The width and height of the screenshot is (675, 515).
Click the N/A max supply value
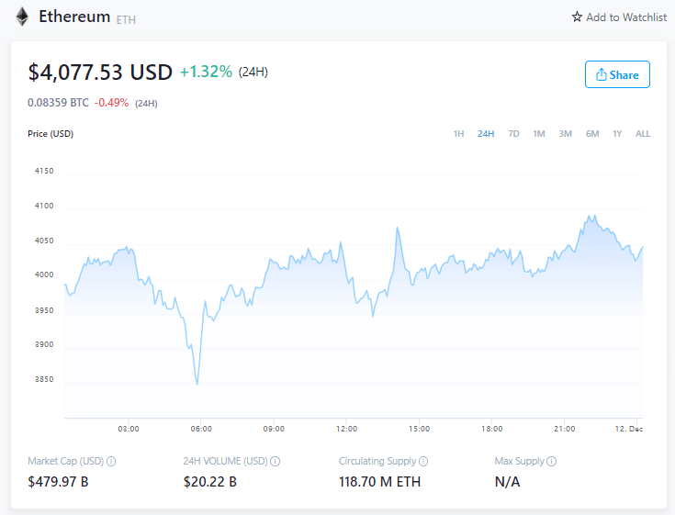pos(507,481)
